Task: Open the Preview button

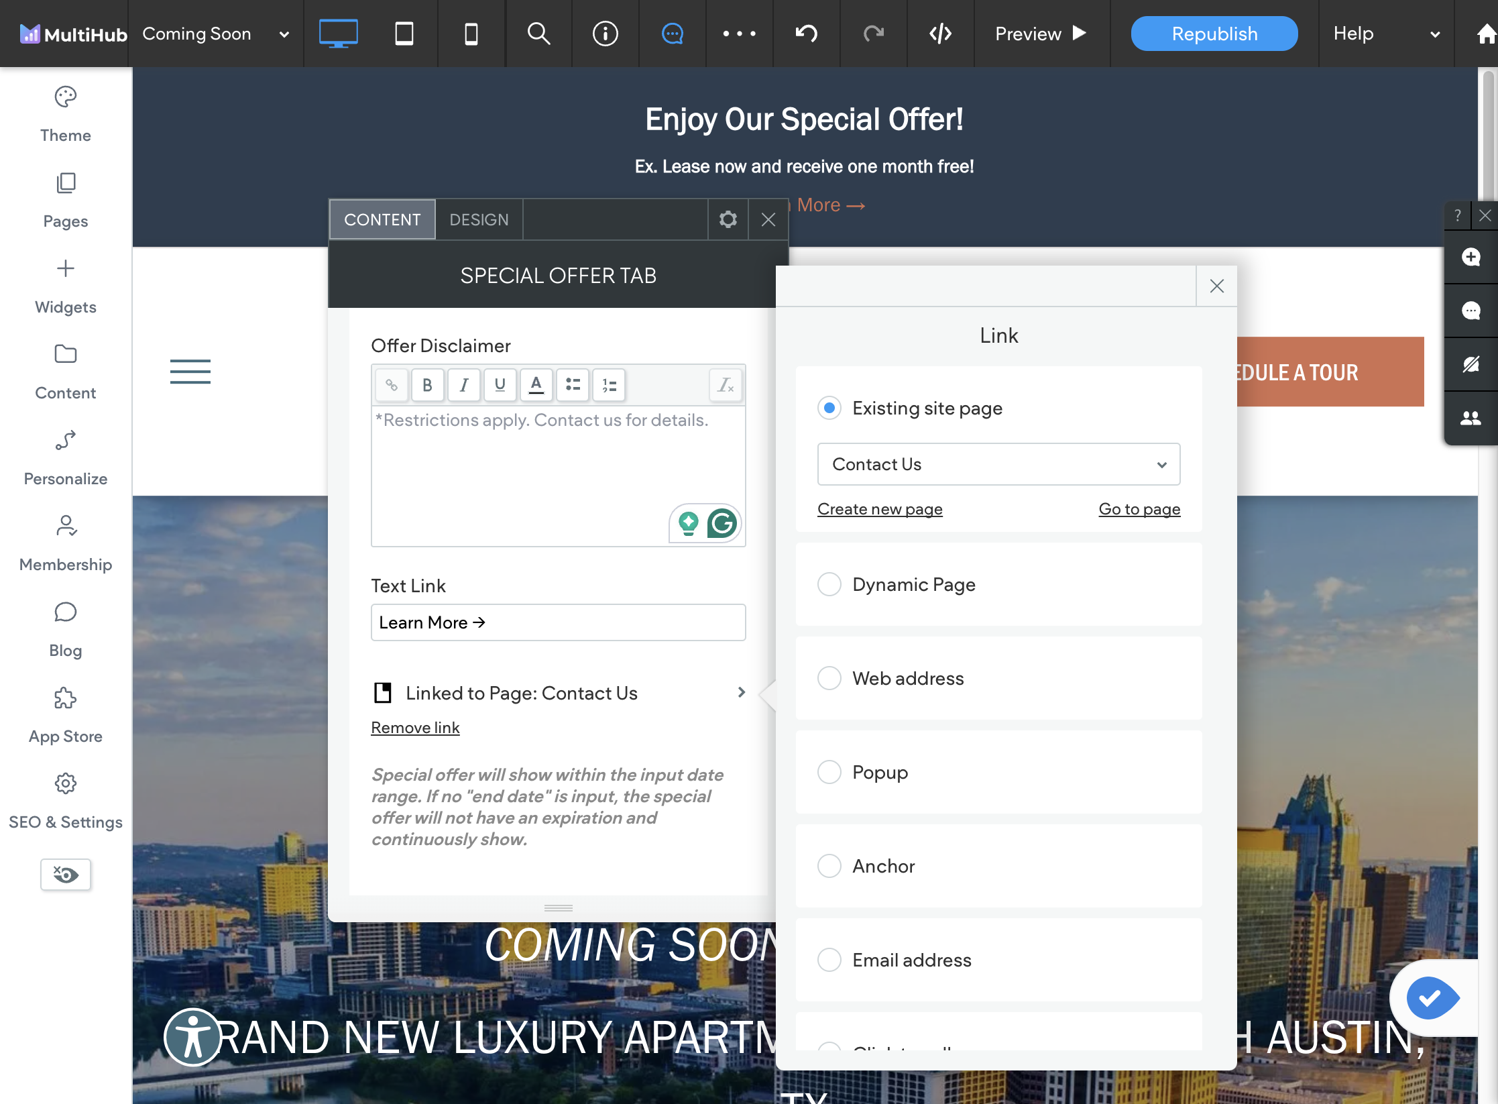Action: [1041, 34]
